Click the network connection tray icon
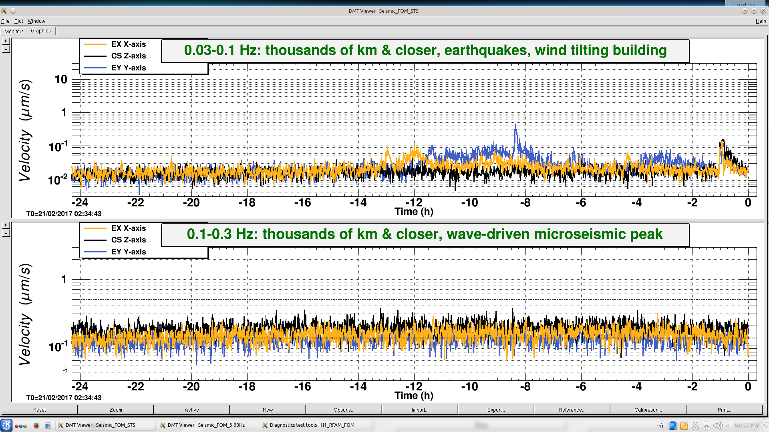Screen dimensions: 769x432 tap(707, 426)
